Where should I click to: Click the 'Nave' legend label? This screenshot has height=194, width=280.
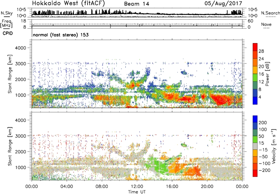[266, 24]
